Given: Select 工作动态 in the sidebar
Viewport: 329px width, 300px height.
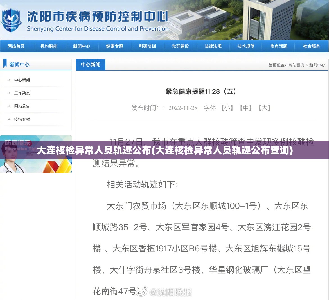Looking at the screenshot, I should [x=22, y=93].
